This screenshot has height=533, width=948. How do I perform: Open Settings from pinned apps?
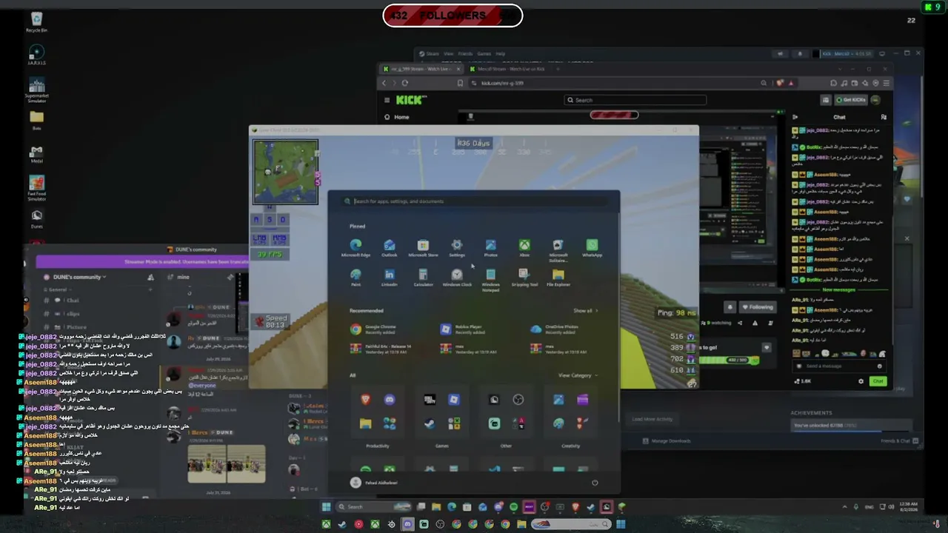point(457,248)
